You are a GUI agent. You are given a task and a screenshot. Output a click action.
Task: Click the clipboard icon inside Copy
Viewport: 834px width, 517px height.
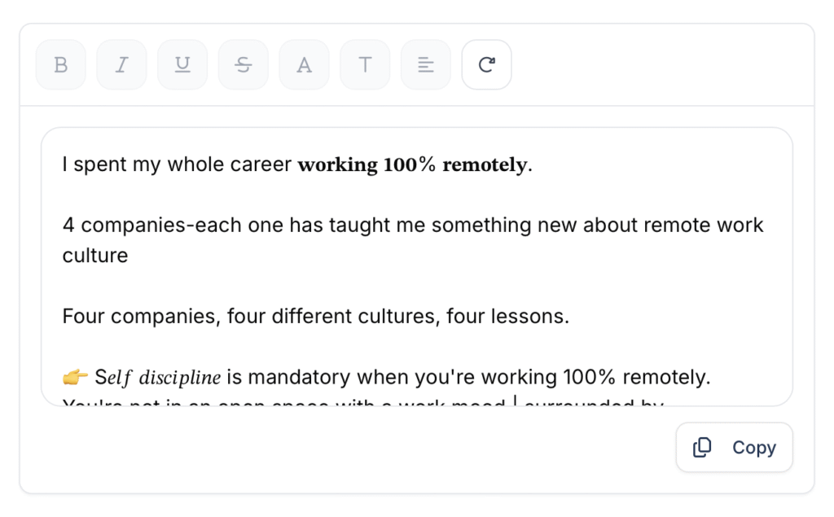[702, 447]
